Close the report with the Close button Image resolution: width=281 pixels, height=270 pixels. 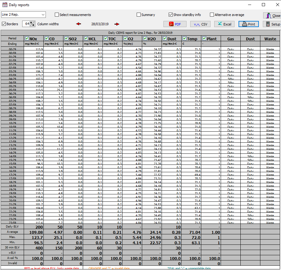coord(272,16)
